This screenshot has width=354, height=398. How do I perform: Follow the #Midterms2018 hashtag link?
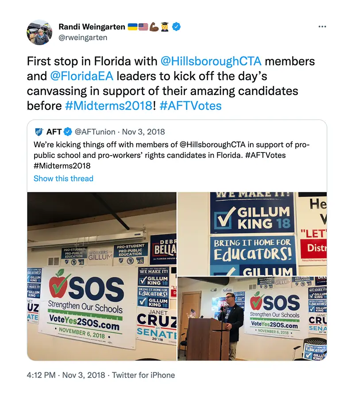point(109,106)
